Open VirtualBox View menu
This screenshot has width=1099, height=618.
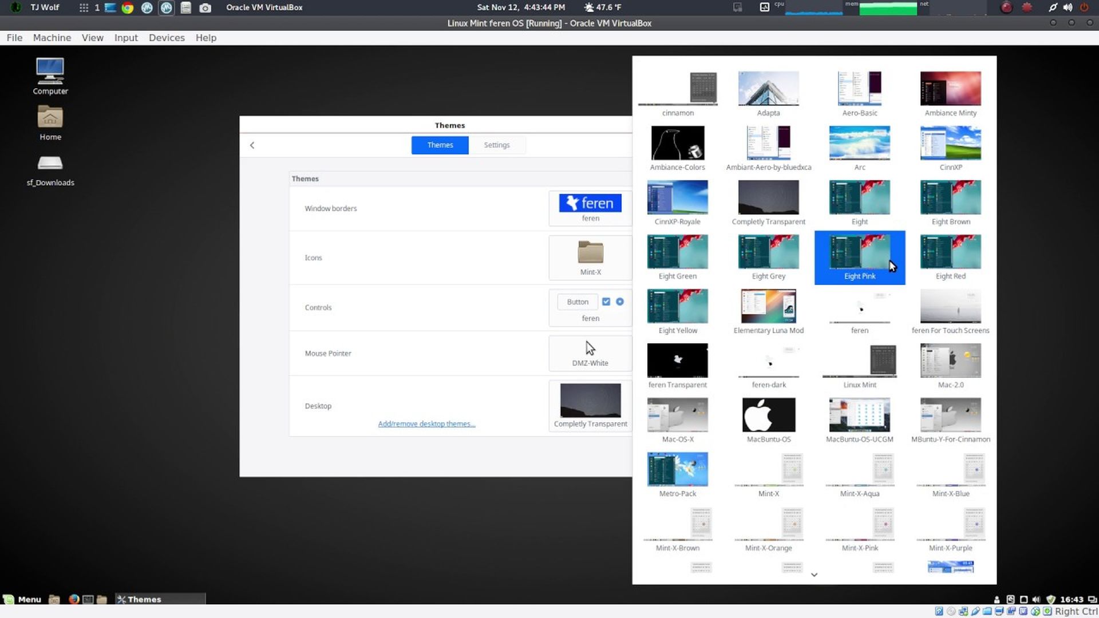point(92,38)
